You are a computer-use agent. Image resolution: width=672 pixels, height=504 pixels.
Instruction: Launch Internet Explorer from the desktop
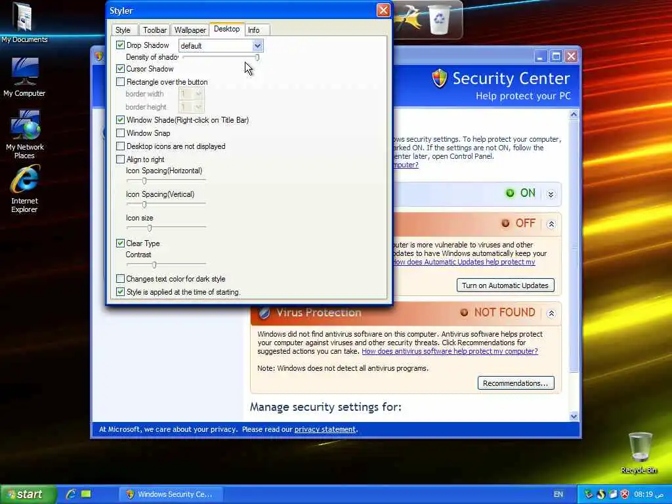[x=24, y=190]
